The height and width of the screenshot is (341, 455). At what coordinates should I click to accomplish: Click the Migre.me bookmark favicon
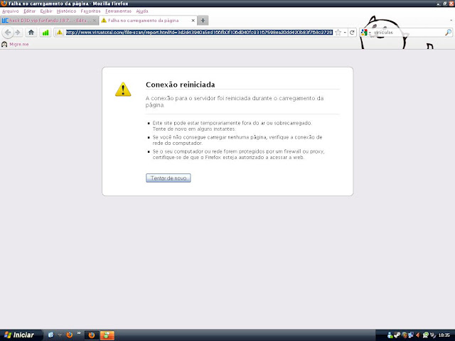coord(4,44)
